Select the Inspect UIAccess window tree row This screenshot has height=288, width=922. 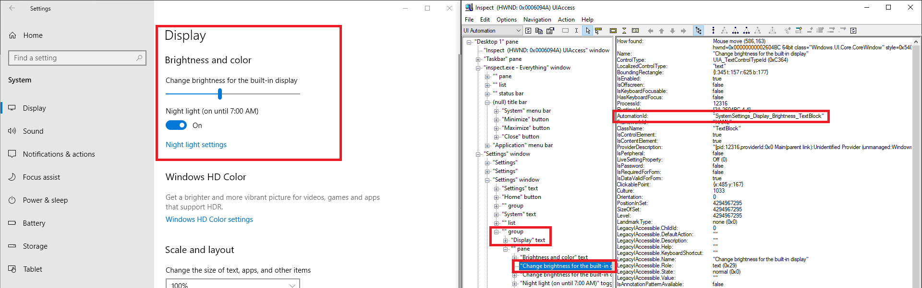(x=546, y=50)
